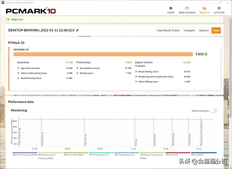The height and width of the screenshot is (169, 232).
Task: Click the pencil icon to rename the result
Action: [77, 30]
